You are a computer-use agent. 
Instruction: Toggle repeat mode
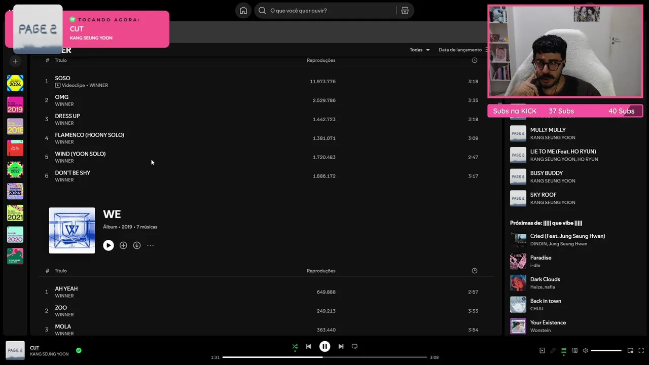[354, 347]
